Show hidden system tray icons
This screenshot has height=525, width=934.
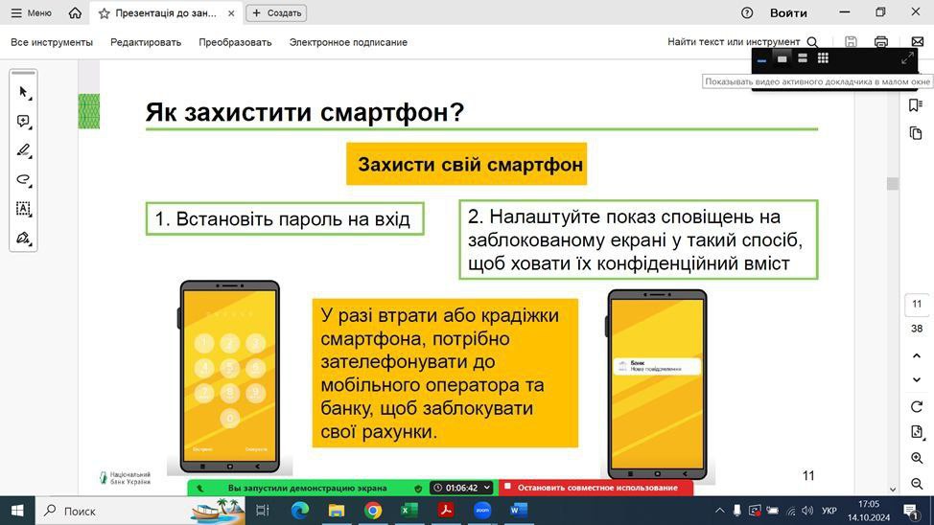tap(721, 511)
